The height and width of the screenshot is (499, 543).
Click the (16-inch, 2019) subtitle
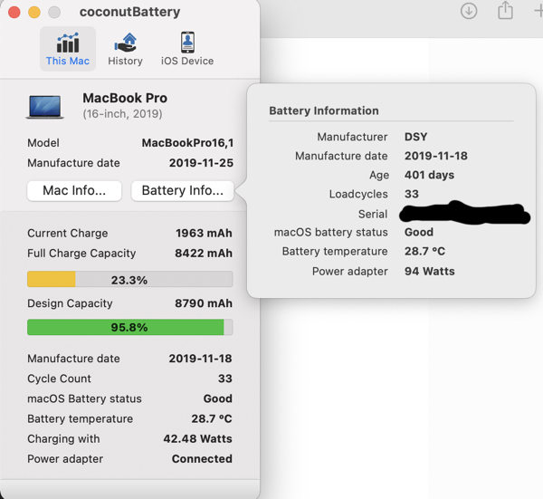(122, 114)
